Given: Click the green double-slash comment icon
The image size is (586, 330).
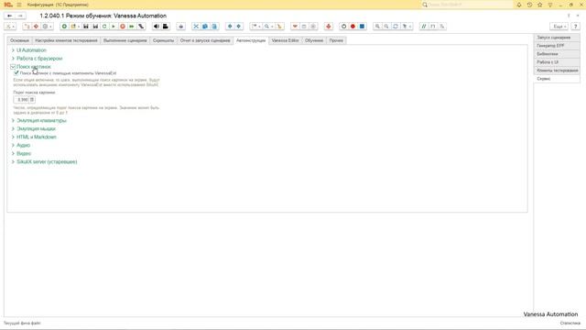Looking at the screenshot, I should click(423, 27).
